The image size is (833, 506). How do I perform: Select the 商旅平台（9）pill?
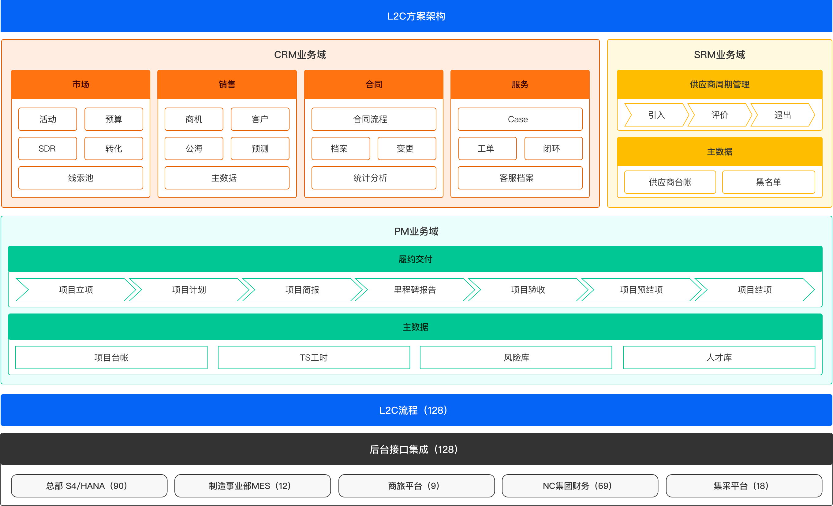pos(416,486)
